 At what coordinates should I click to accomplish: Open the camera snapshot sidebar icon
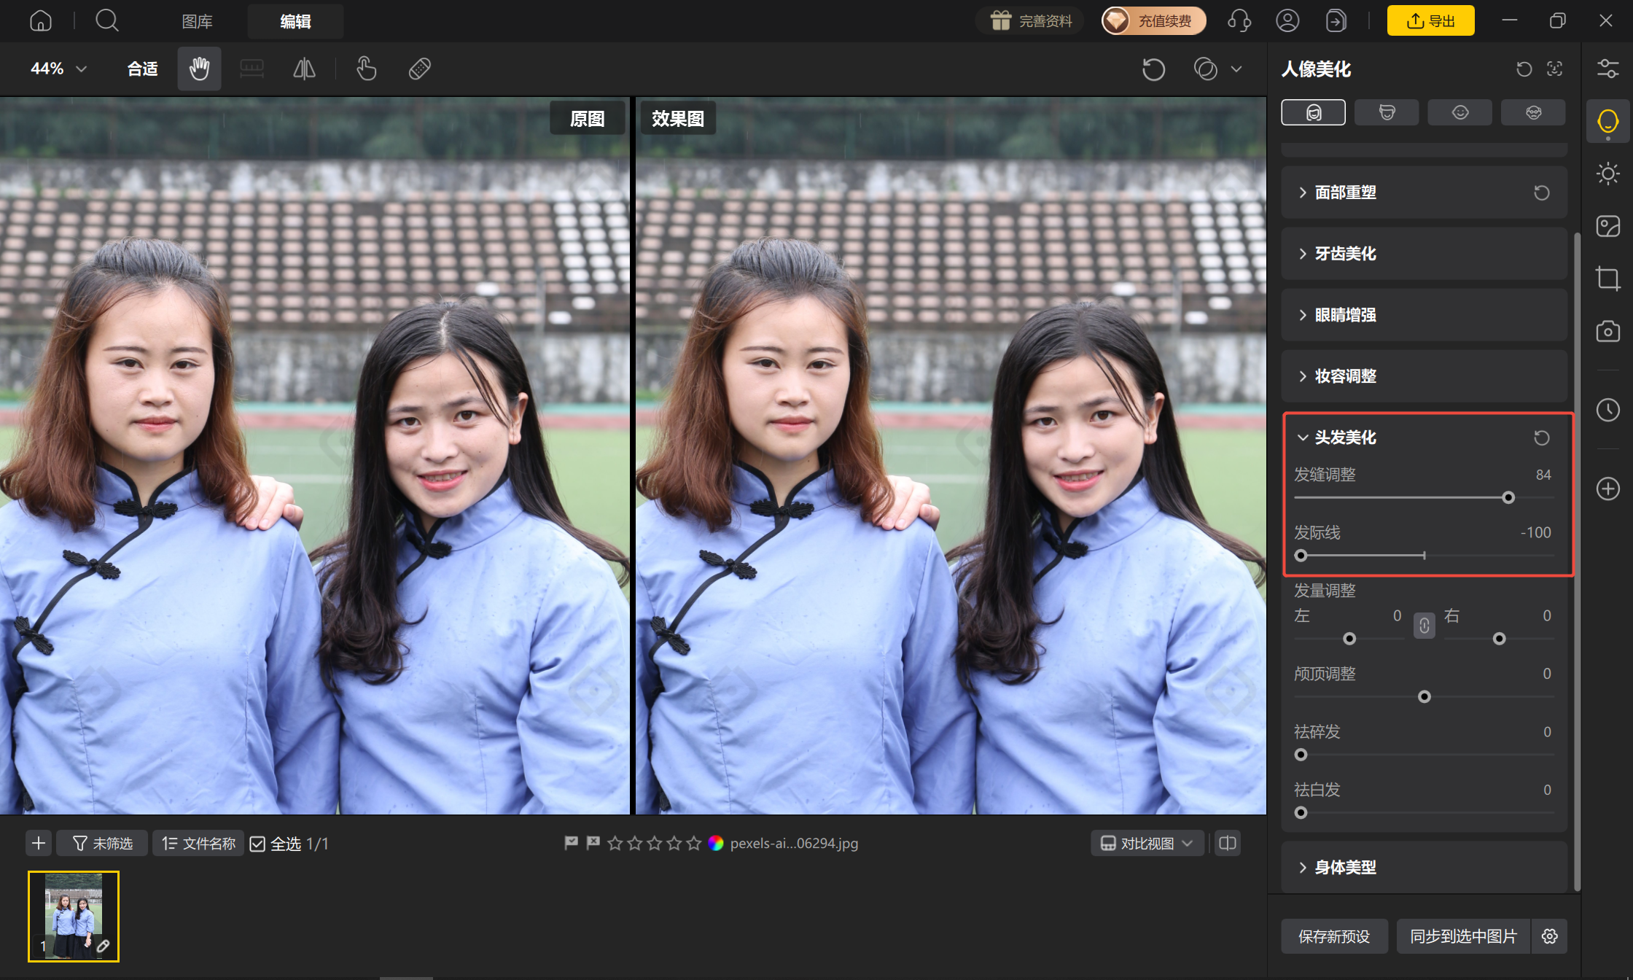[x=1607, y=331]
